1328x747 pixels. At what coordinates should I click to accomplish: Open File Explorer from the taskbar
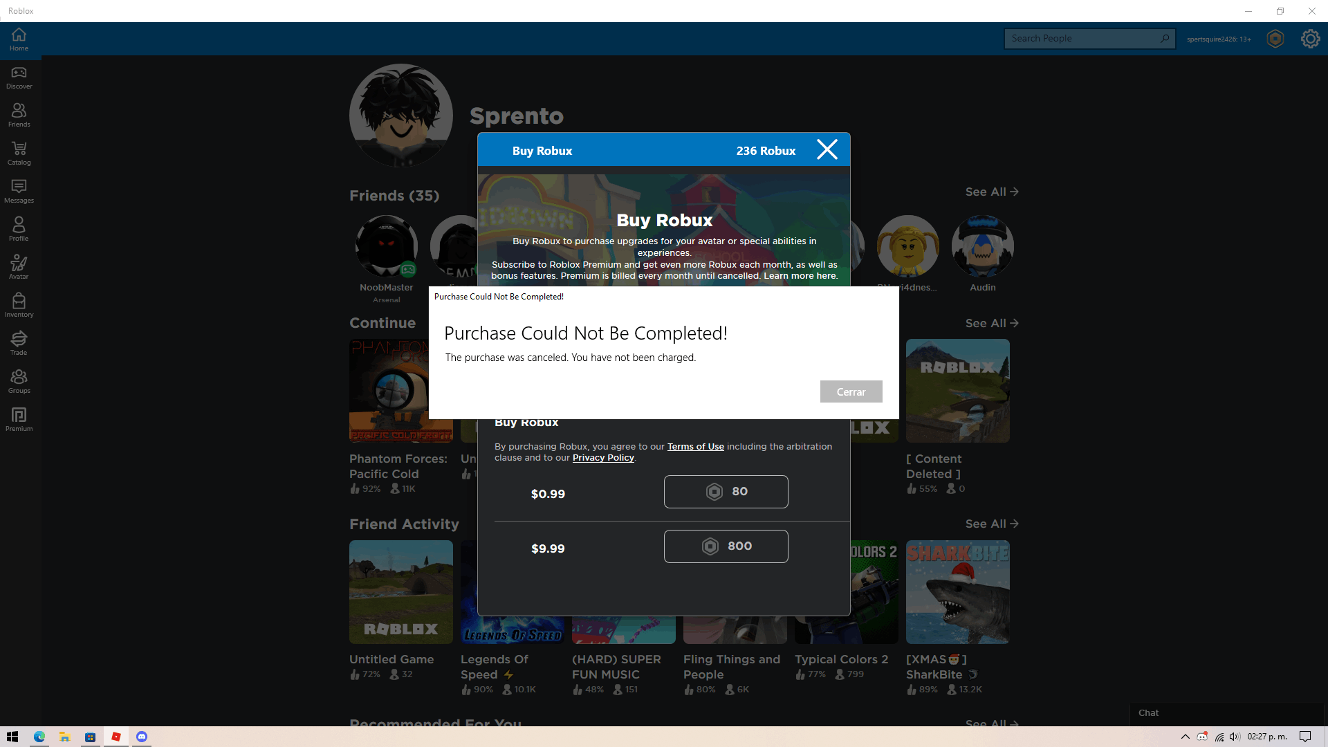[x=64, y=737]
